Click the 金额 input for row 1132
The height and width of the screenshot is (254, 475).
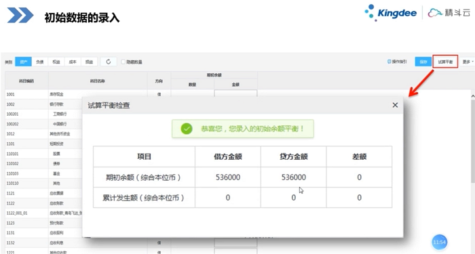pyautogui.click(x=235, y=242)
